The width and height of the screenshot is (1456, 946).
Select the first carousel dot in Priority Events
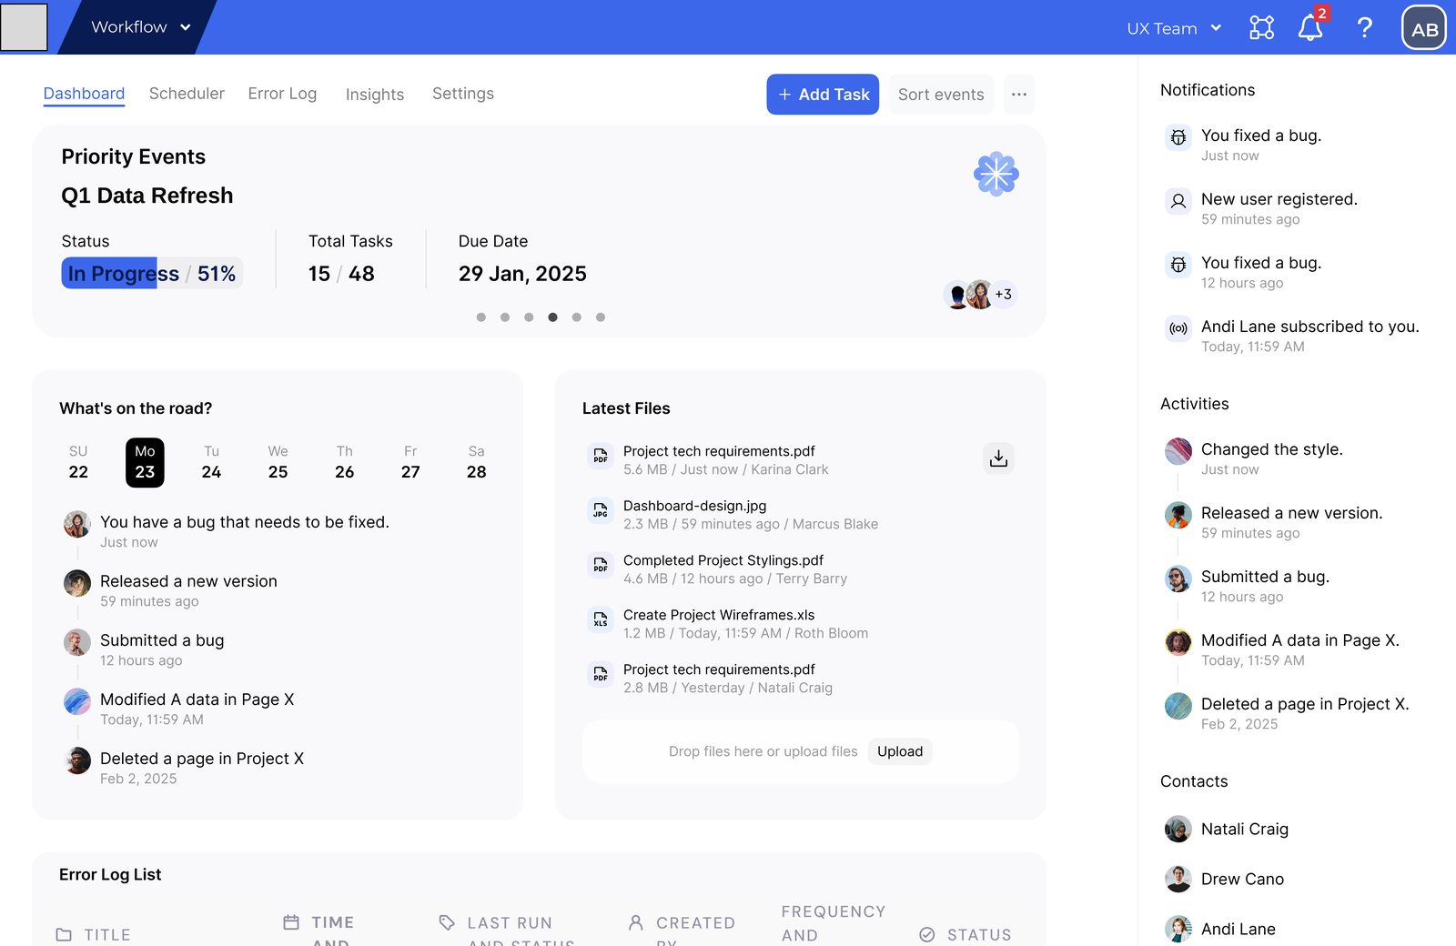(481, 317)
